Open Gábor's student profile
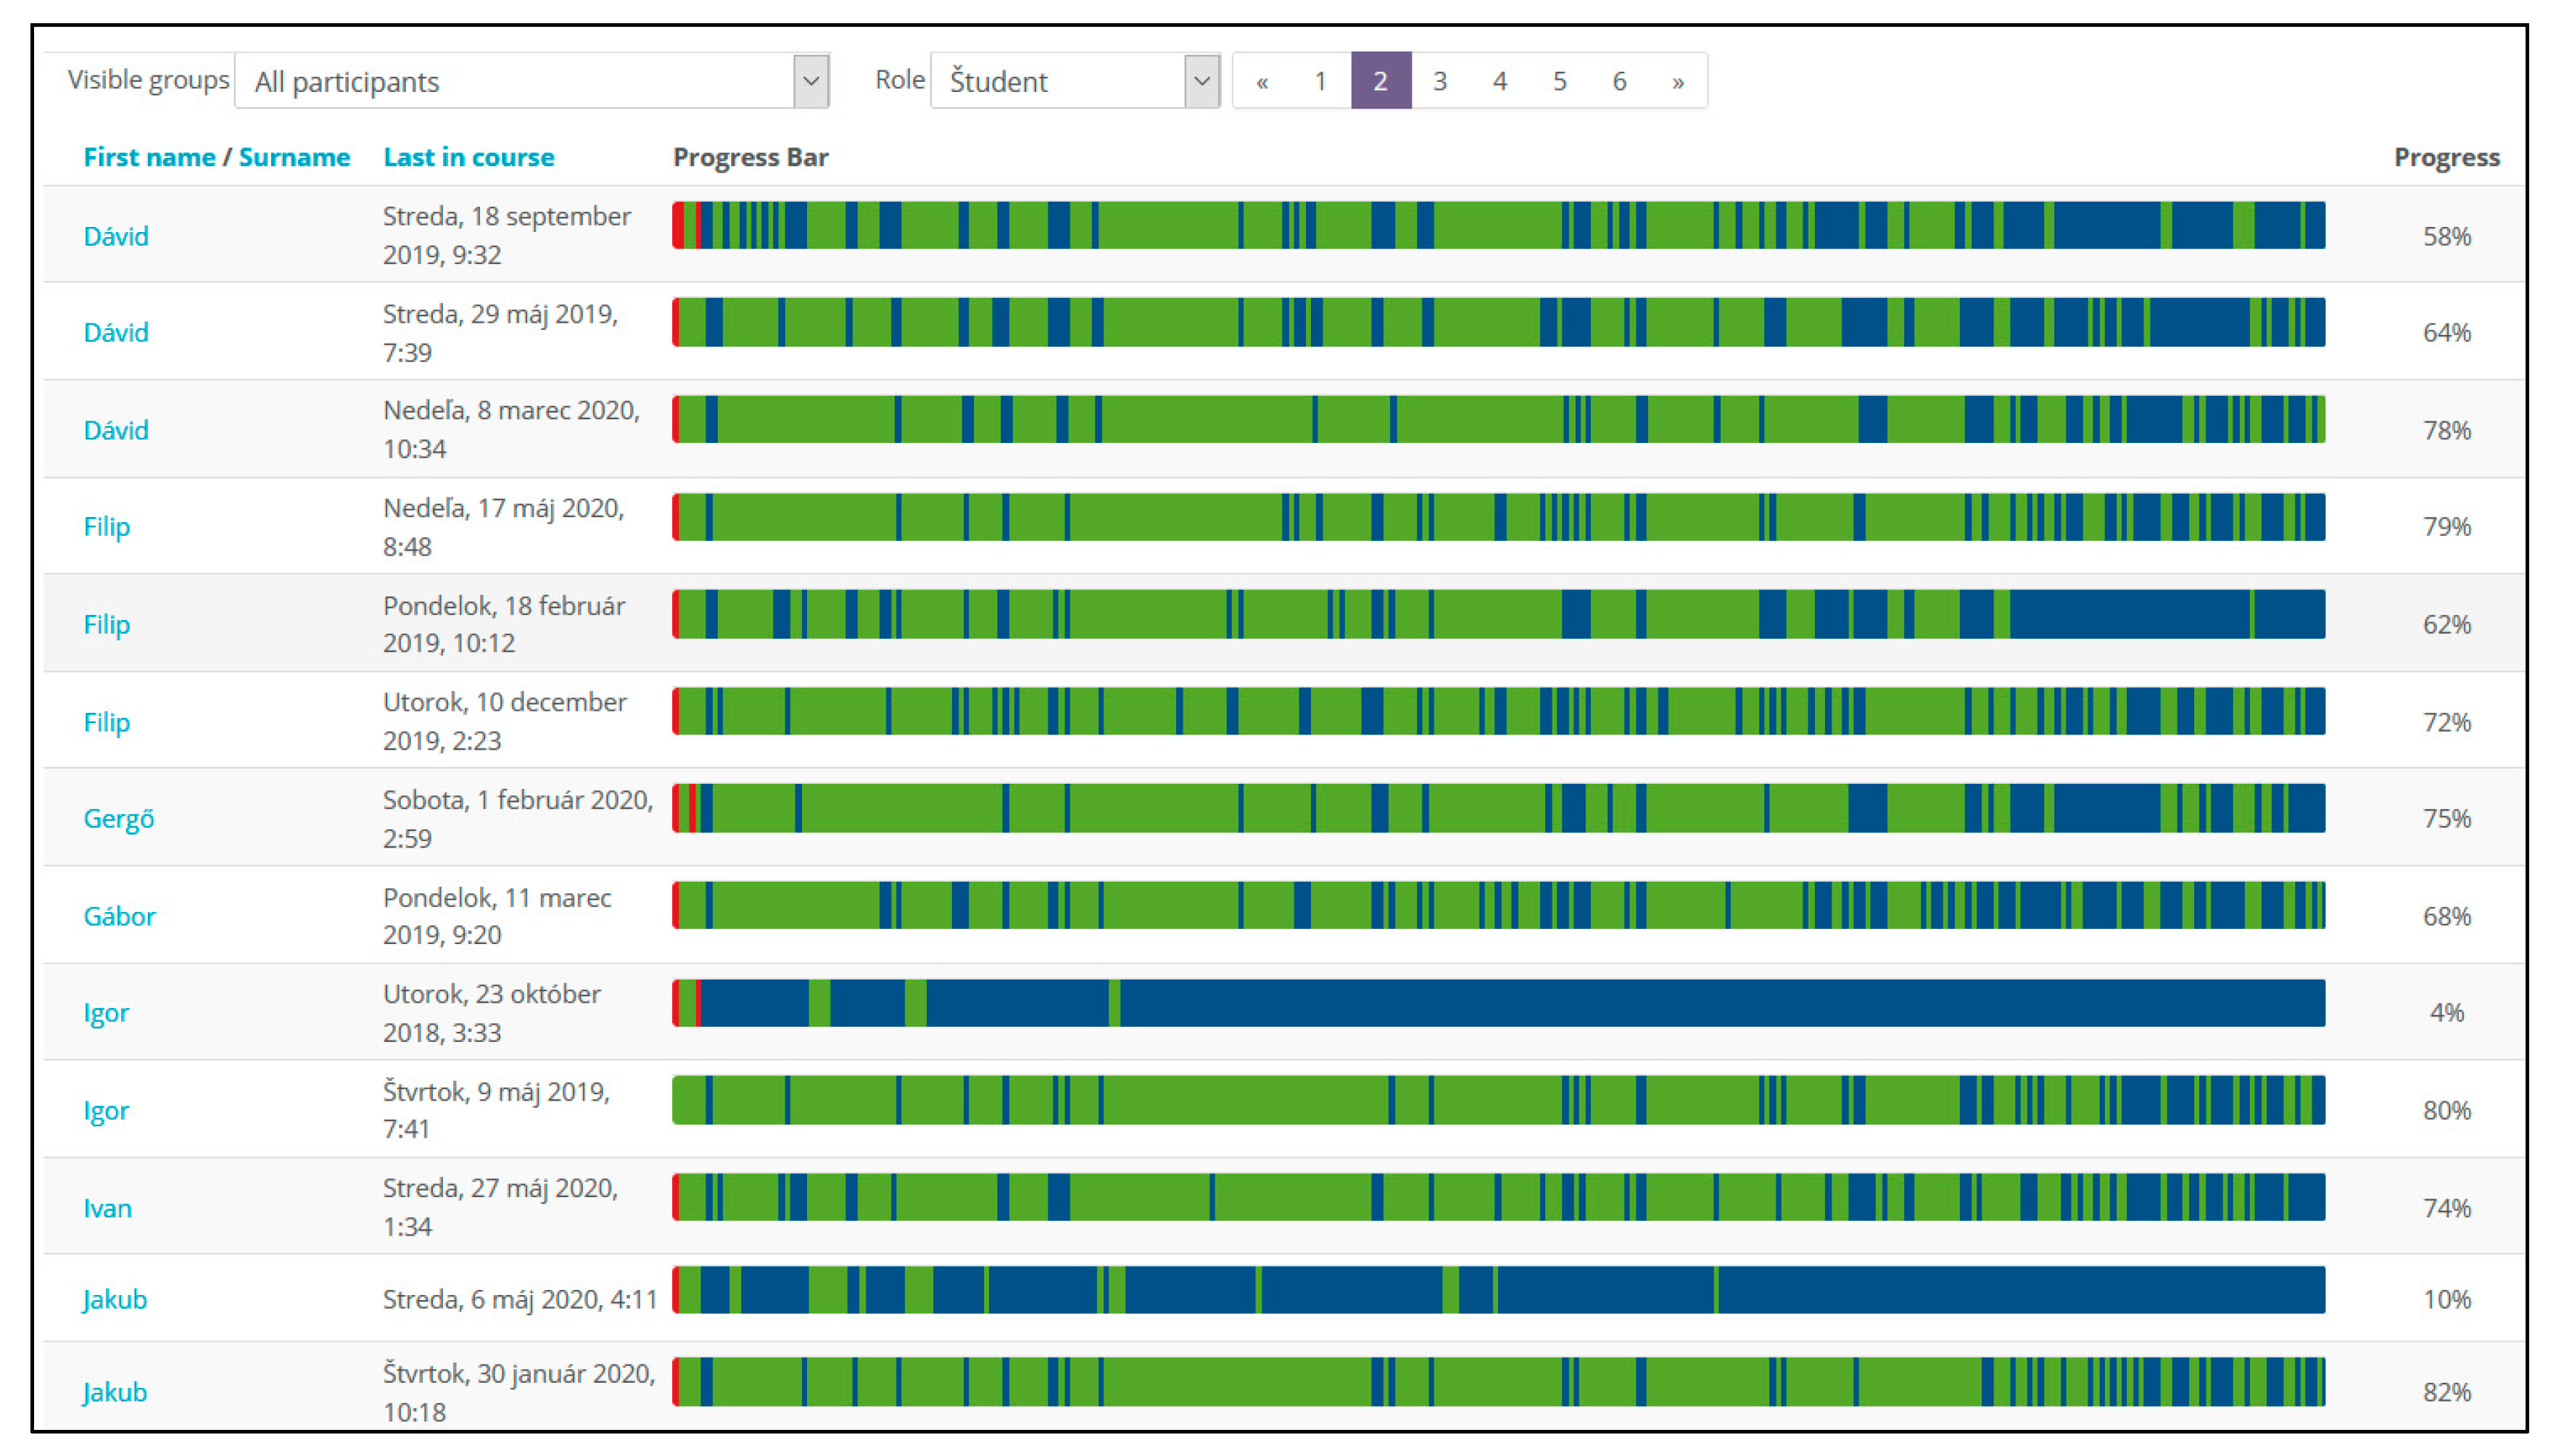Viewport: 2556px width, 1456px height. [x=119, y=916]
